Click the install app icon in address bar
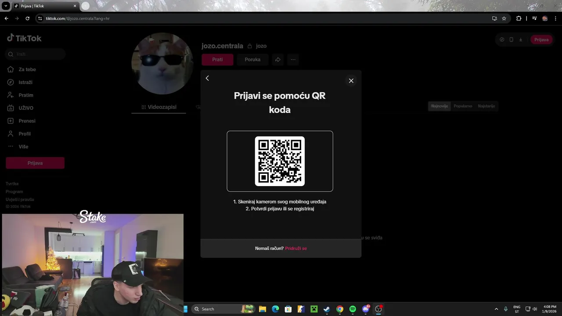Screen dimensions: 562x316 click(494, 18)
